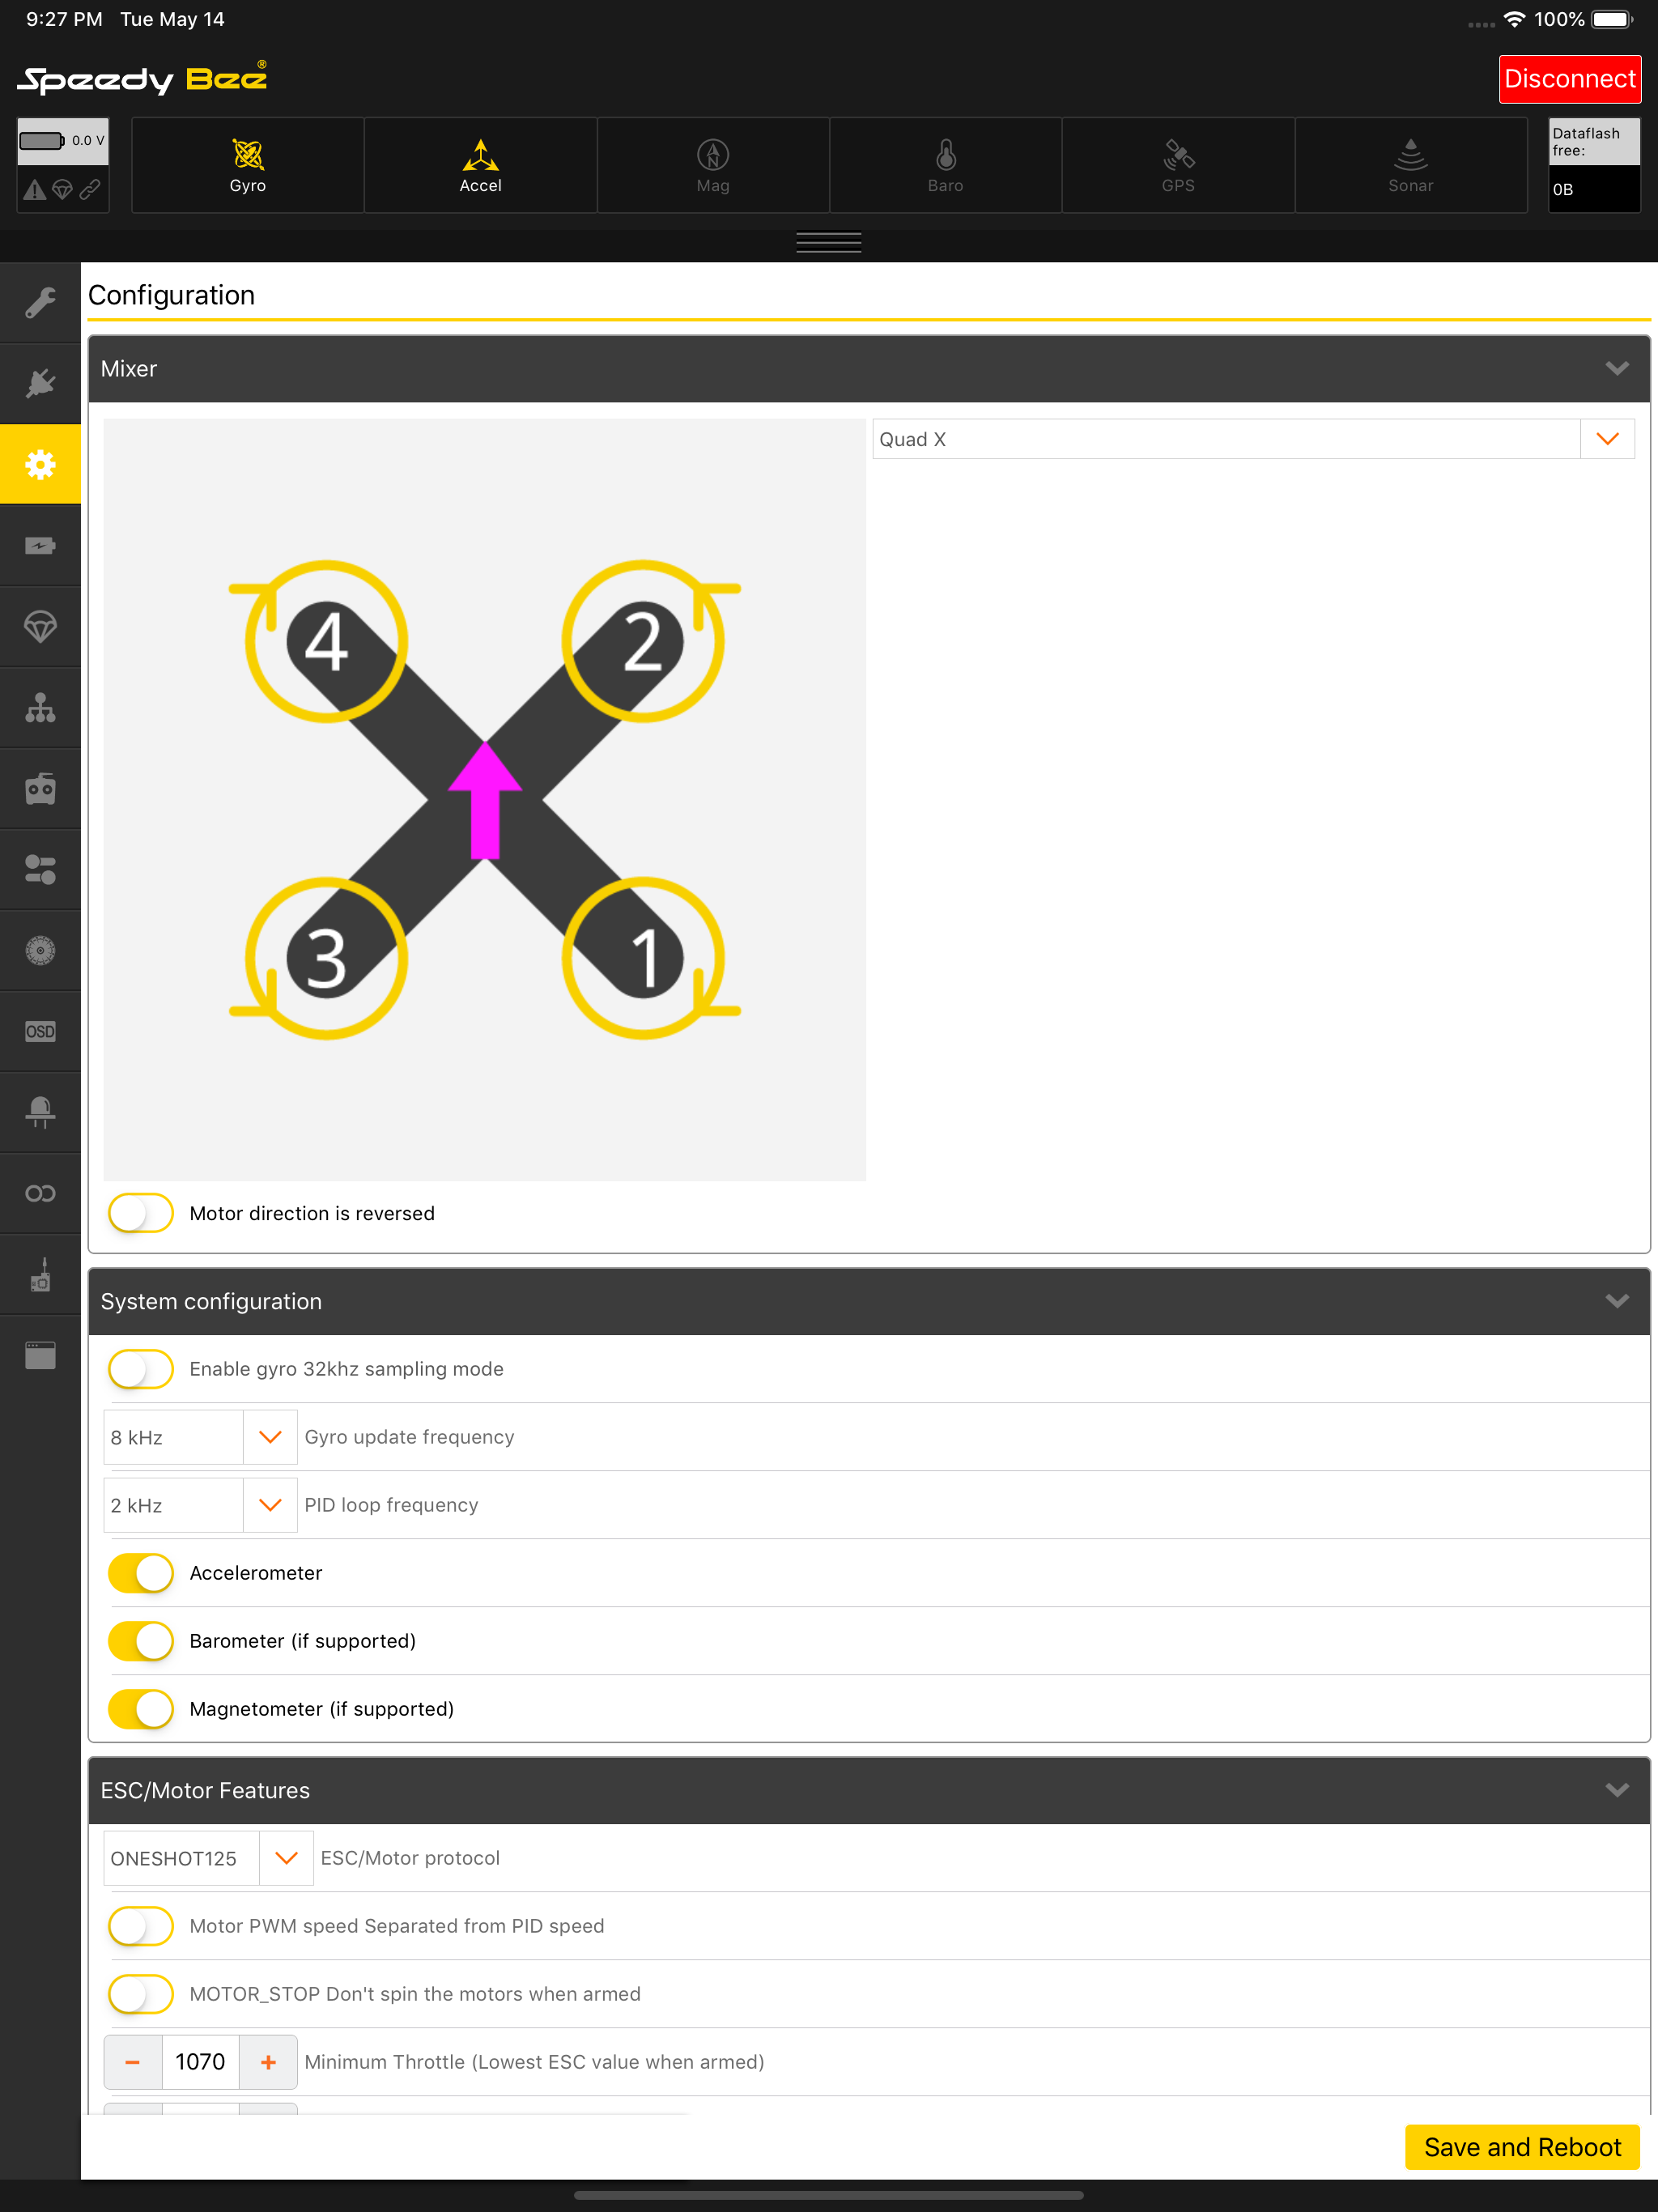Click the Mag sensor indicator
1658x2212 pixels.
coord(713,165)
